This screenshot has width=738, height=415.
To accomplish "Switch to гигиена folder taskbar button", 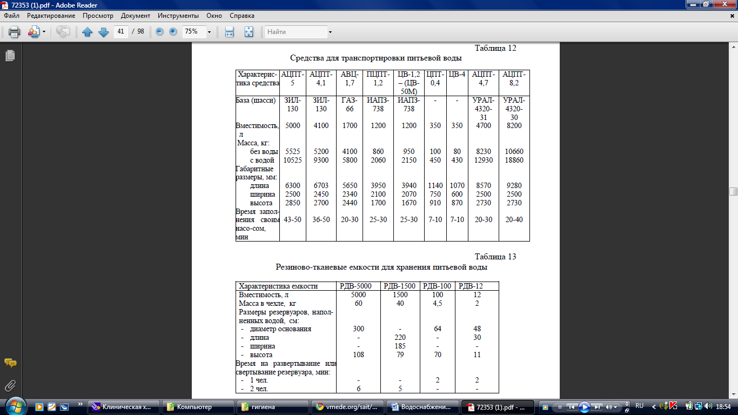I will [272, 406].
